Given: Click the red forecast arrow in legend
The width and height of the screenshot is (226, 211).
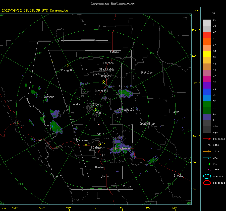Looking at the screenshot, I should pyautogui.click(x=207, y=139).
